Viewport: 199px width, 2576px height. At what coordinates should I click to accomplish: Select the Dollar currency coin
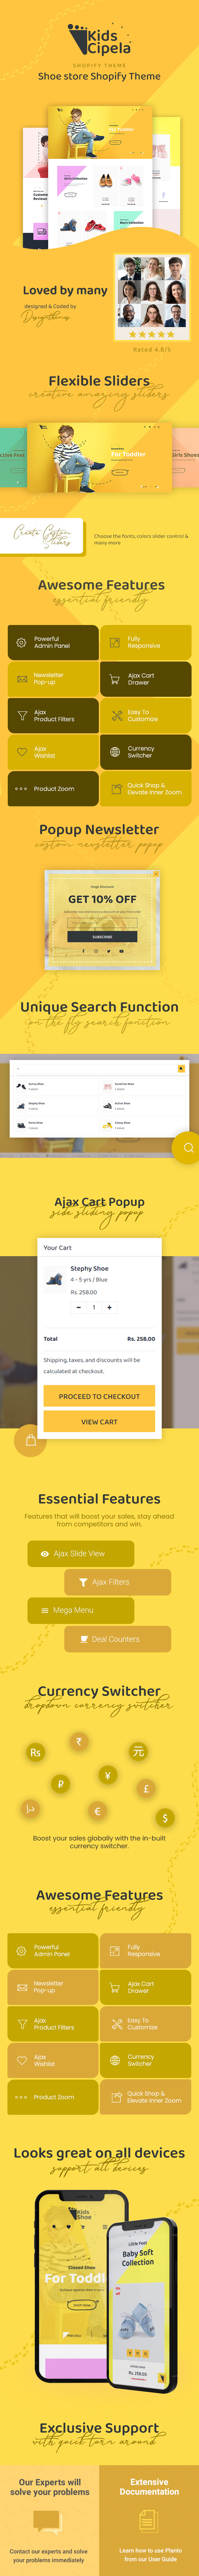(x=165, y=1817)
